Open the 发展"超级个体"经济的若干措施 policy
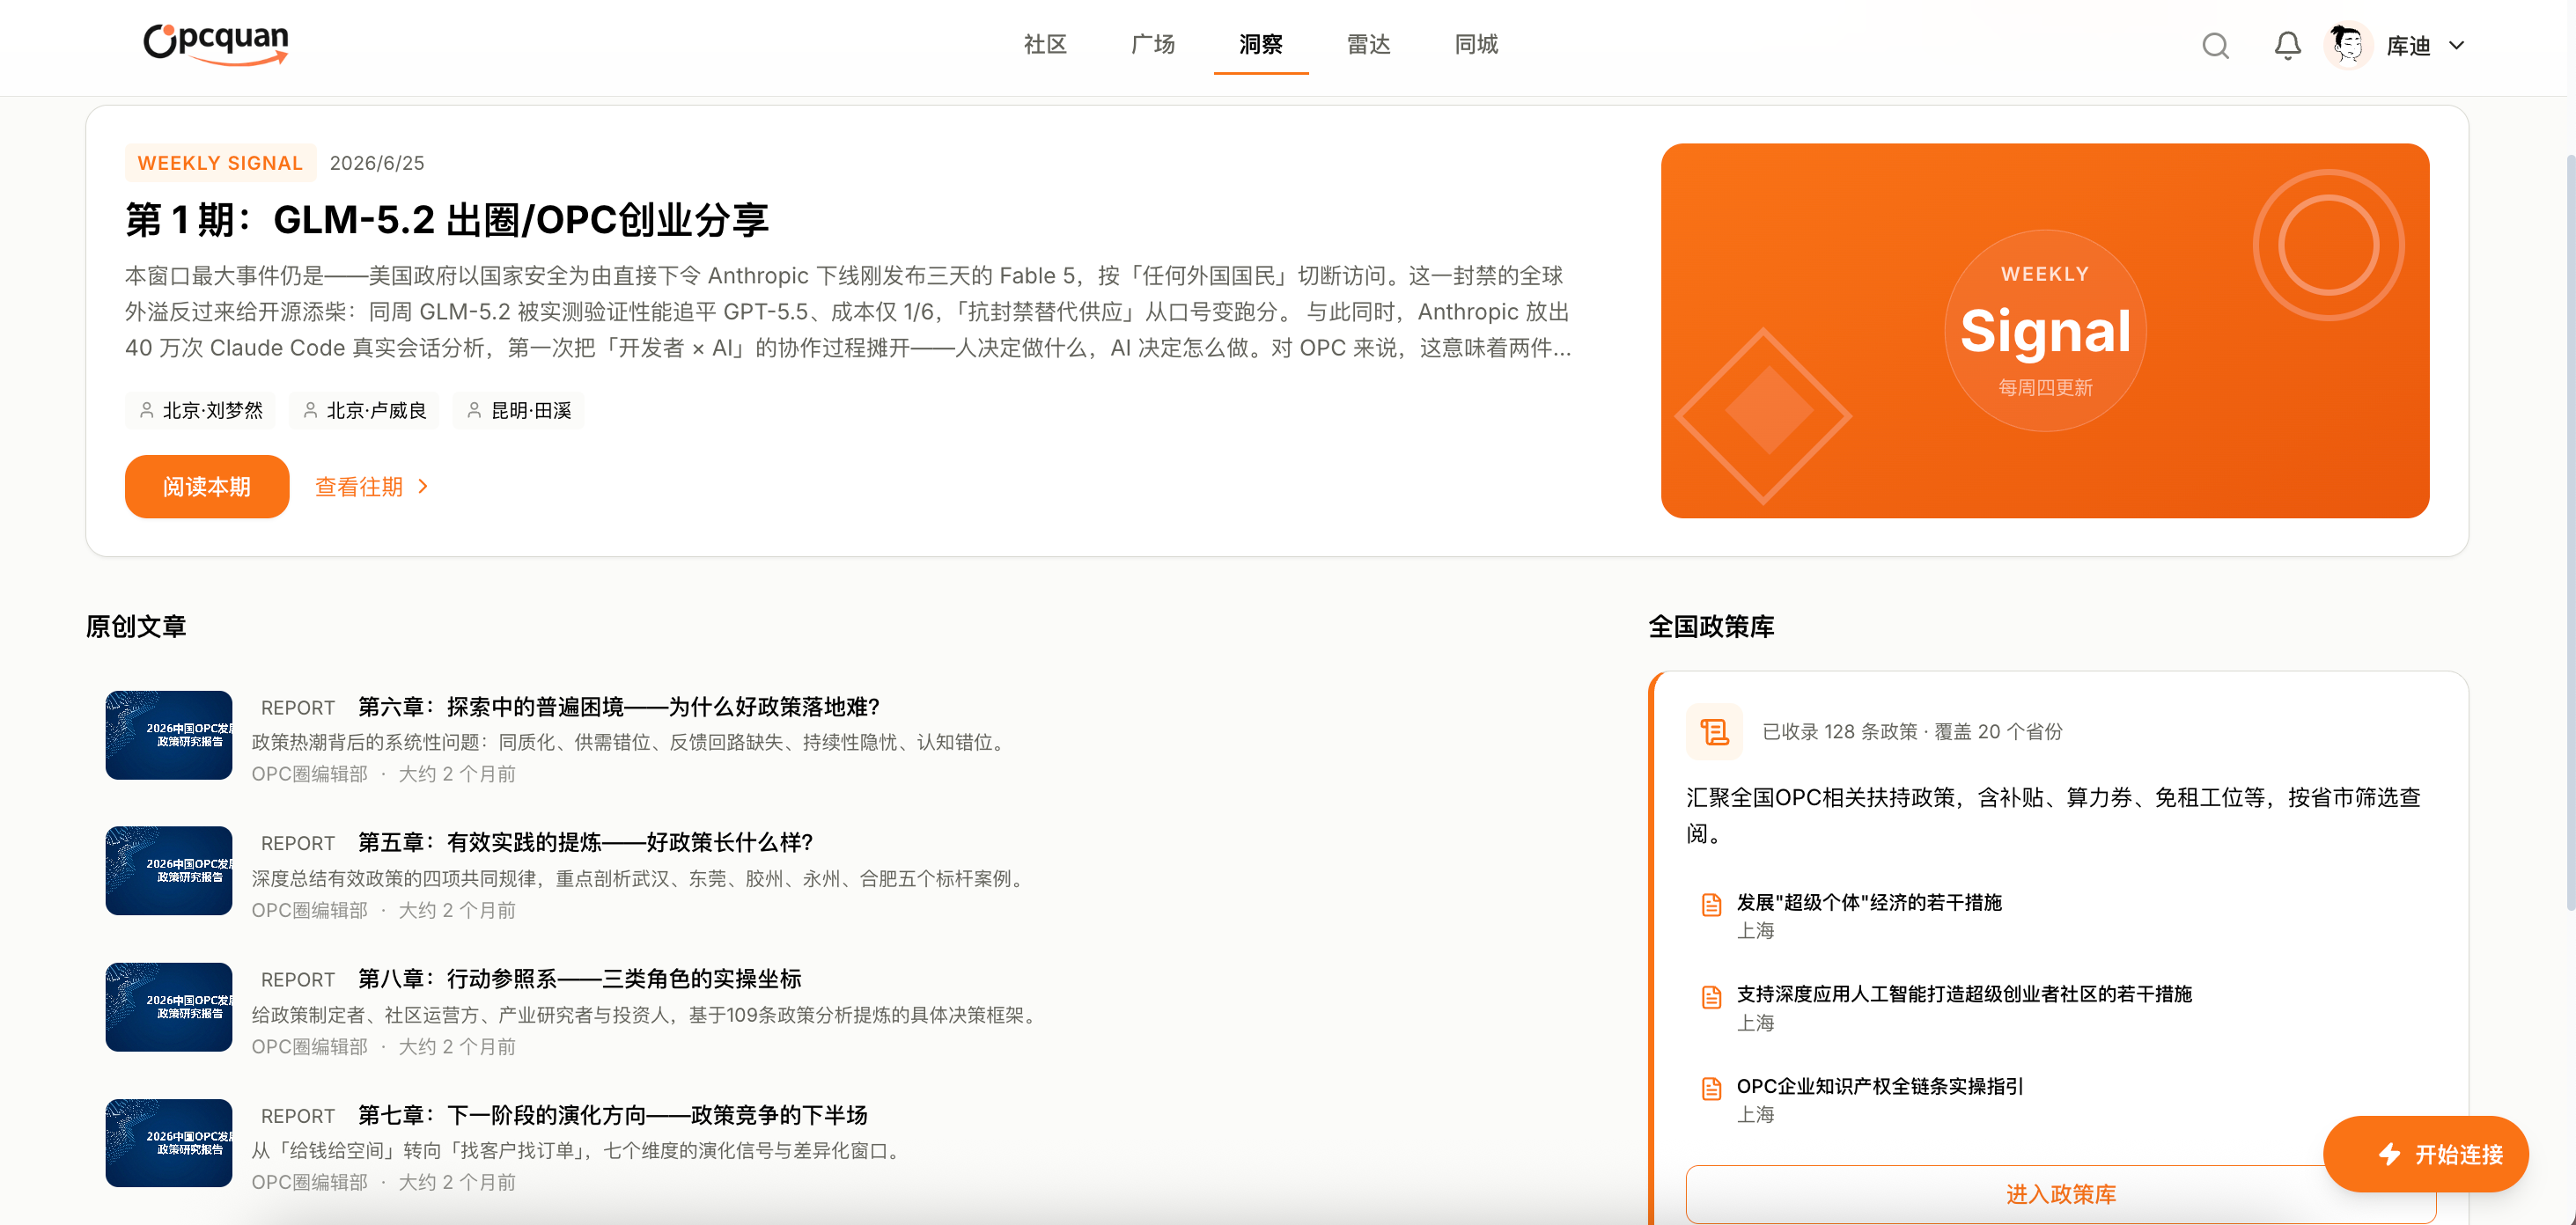Image resolution: width=2576 pixels, height=1225 pixels. point(1869,903)
